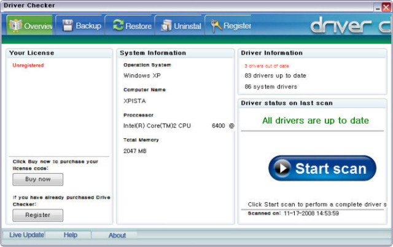Open the Help link
The height and width of the screenshot is (247, 393).
tap(71, 235)
